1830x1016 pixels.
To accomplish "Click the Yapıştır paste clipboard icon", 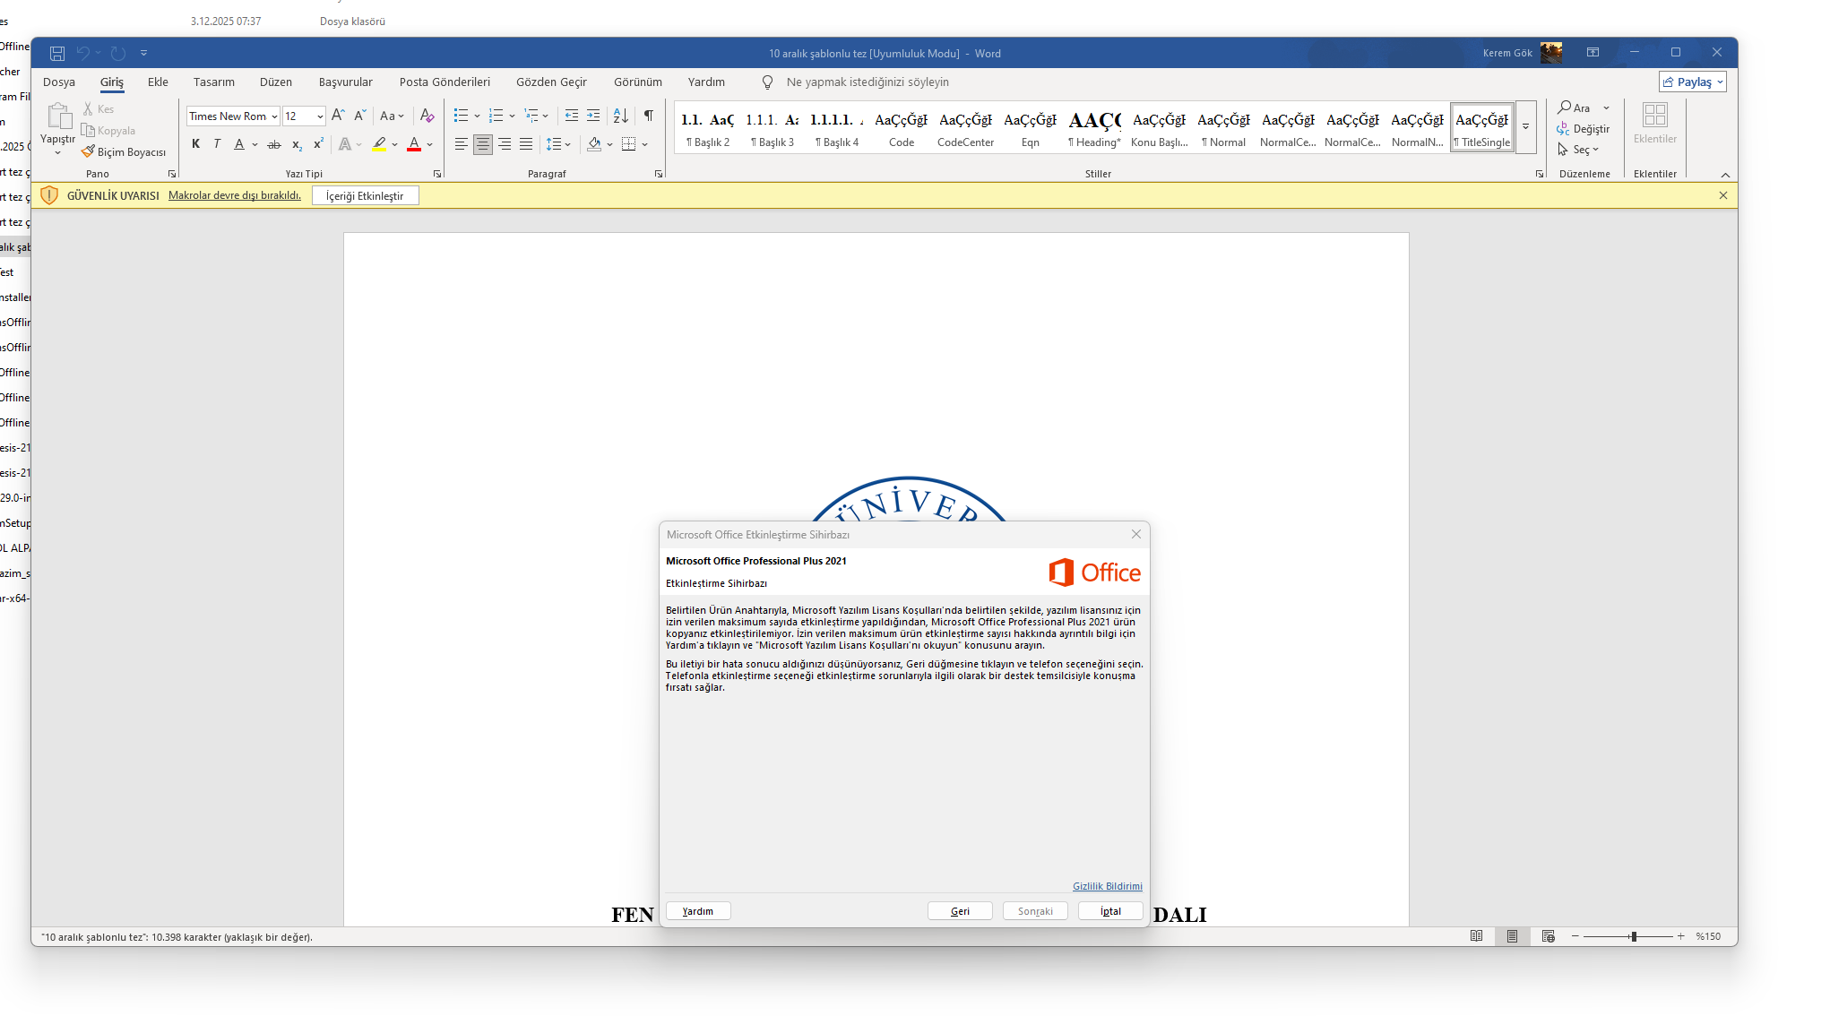I will pyautogui.click(x=58, y=116).
